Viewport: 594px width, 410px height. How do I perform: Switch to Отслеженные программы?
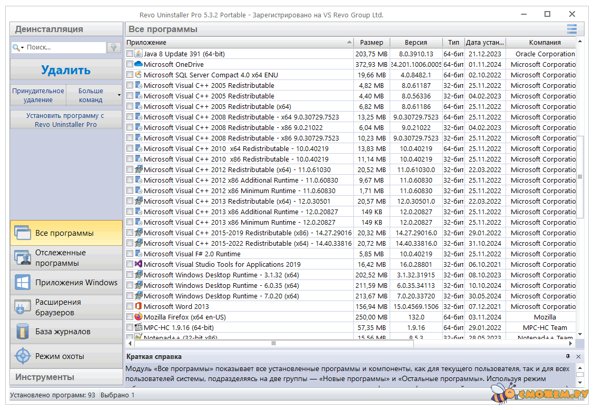pos(66,258)
